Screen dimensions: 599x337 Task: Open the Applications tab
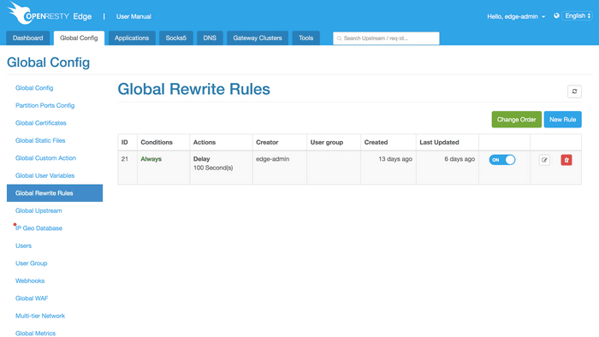pyautogui.click(x=132, y=38)
